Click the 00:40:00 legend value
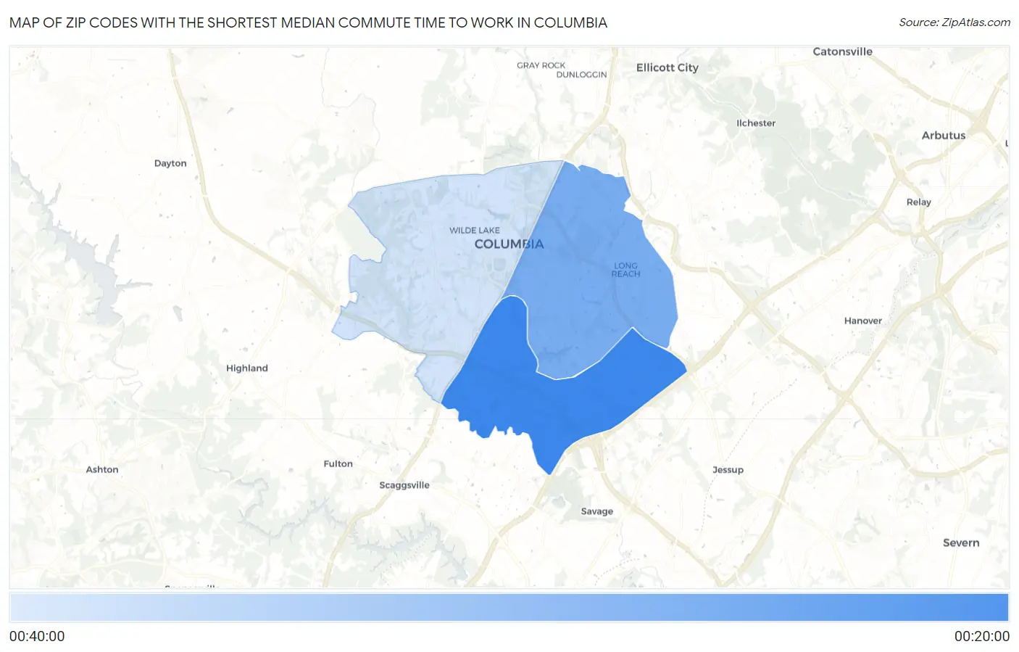The height and width of the screenshot is (652, 1019). tap(37, 636)
